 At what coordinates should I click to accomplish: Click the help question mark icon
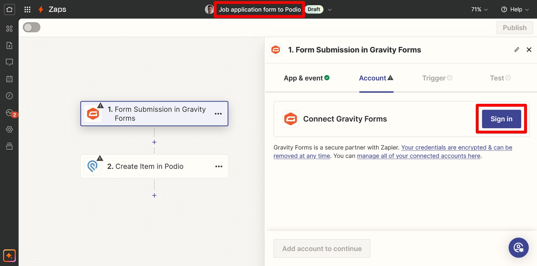click(504, 10)
